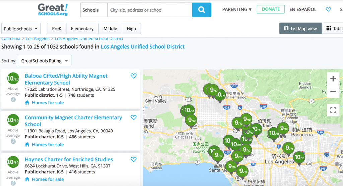Open Community Magnet Charter Elementary School page

pyautogui.click(x=73, y=121)
